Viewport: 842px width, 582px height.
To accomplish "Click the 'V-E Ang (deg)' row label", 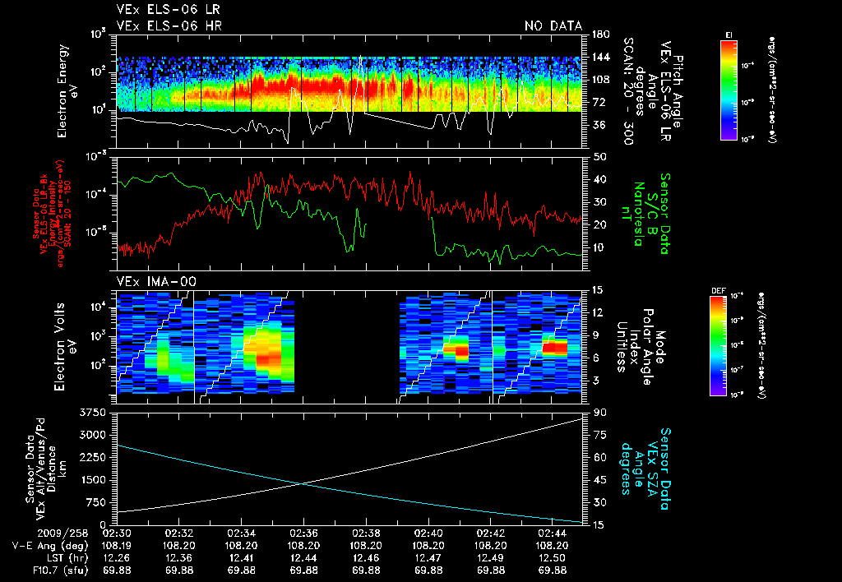I will click(x=50, y=546).
